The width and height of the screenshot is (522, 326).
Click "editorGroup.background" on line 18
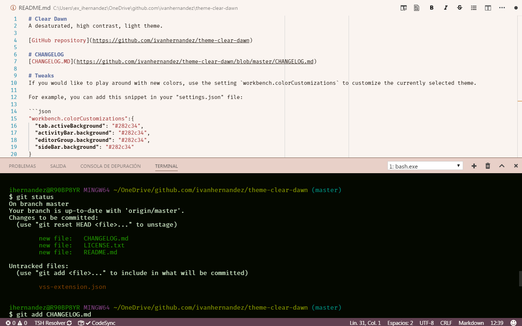(x=73, y=140)
